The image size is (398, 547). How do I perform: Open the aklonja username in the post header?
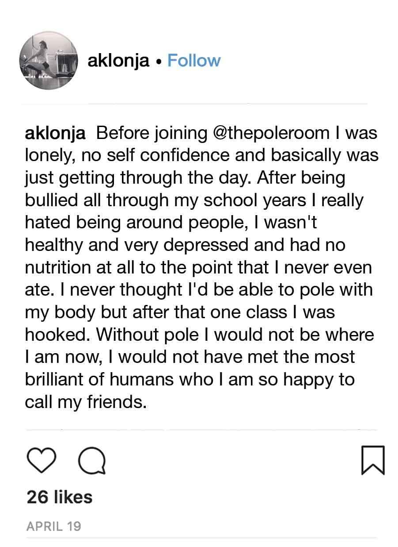[x=118, y=61]
